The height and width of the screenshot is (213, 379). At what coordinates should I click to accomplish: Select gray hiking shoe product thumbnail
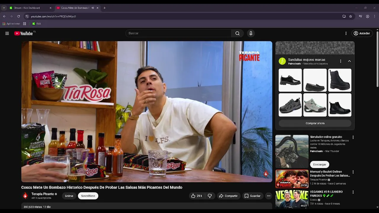(x=290, y=105)
